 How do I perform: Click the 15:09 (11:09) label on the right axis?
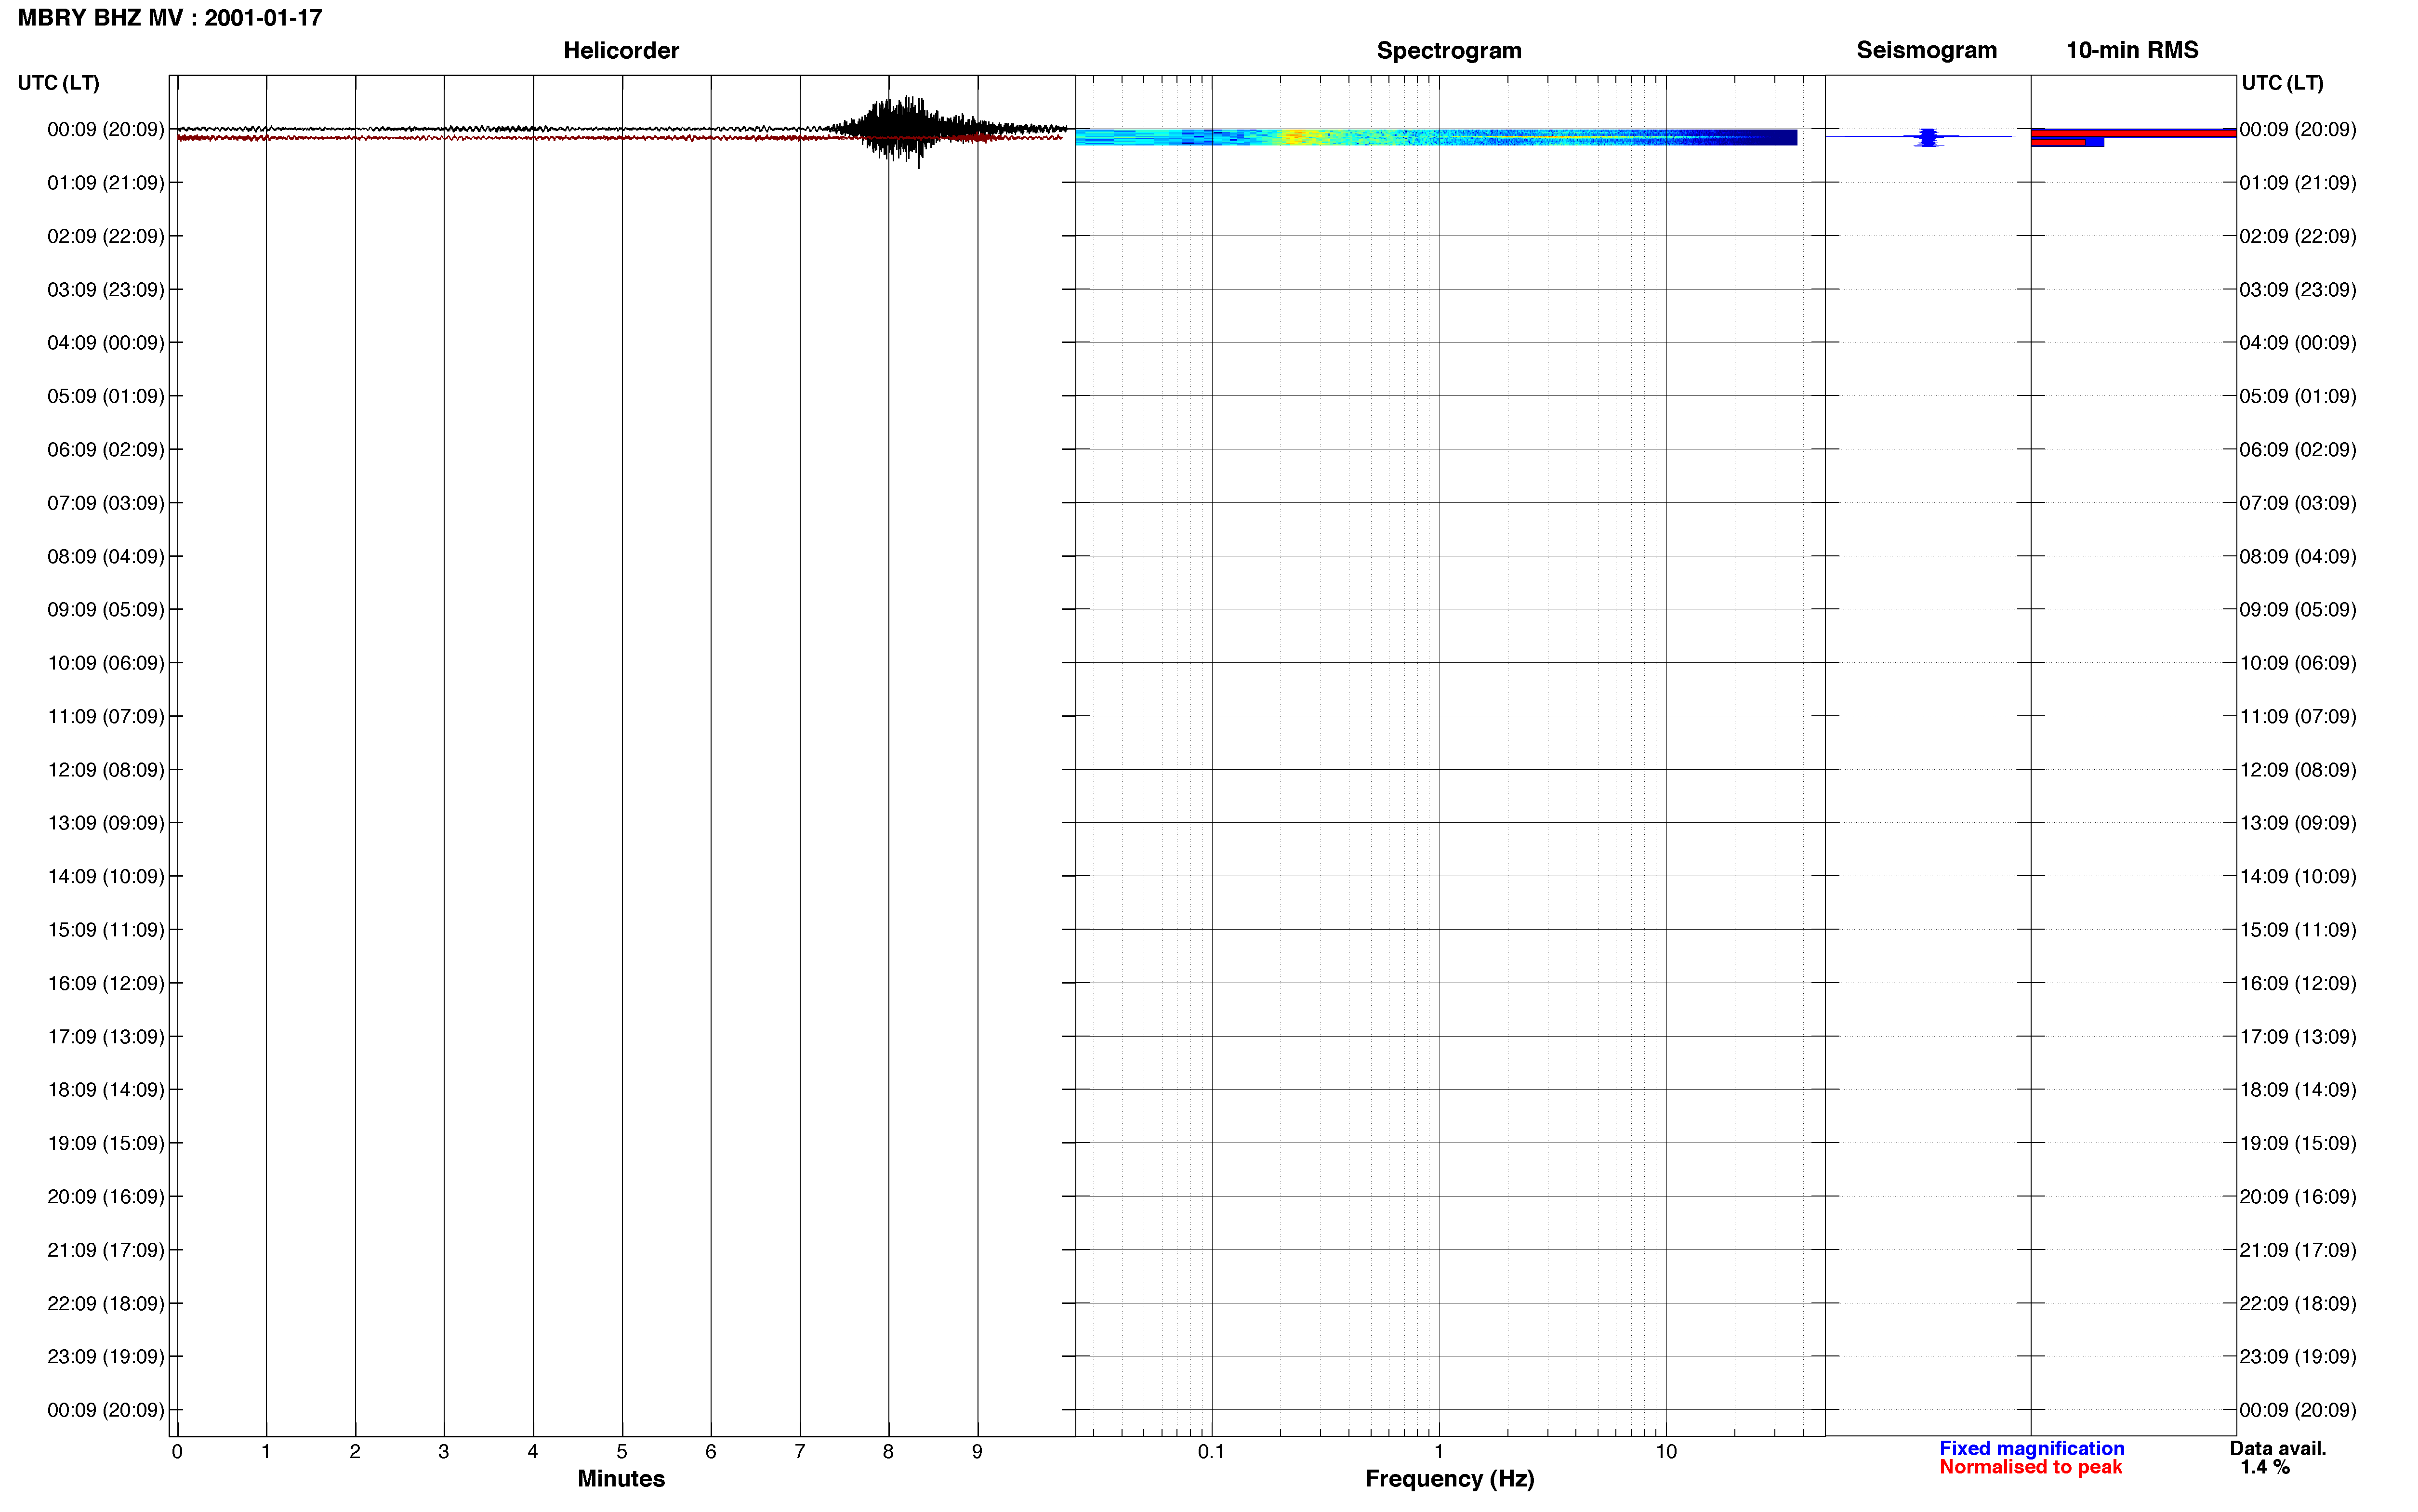coord(2298,930)
